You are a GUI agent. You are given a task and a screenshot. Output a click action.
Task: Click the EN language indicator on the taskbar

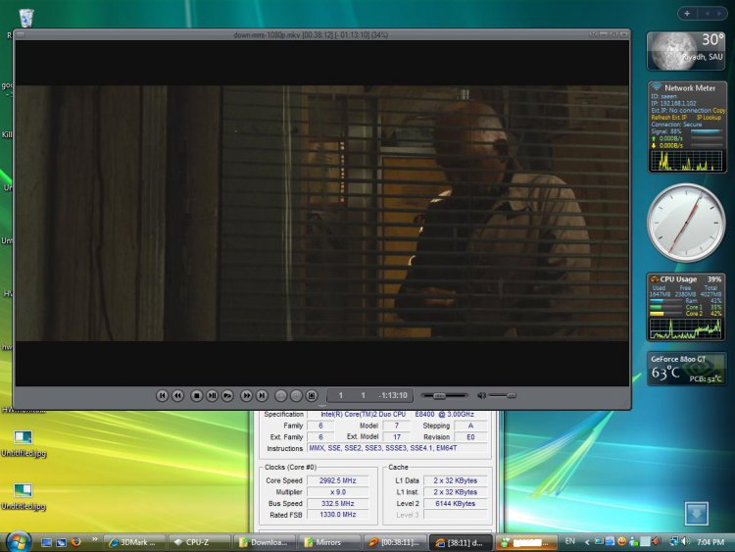pos(570,541)
